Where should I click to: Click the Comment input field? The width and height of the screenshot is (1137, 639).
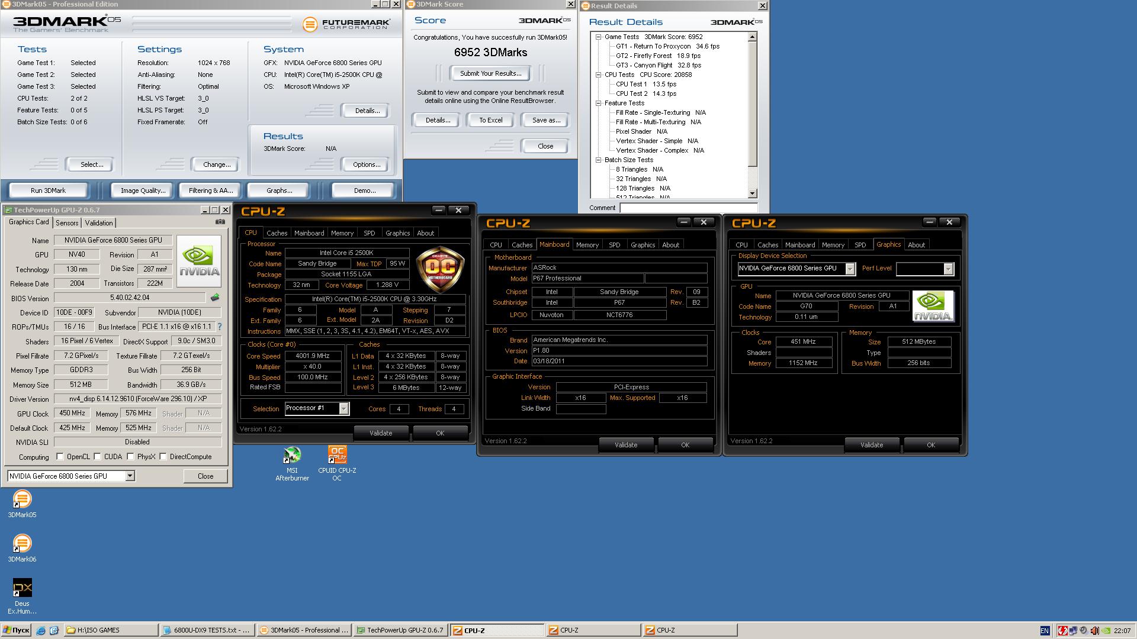pyautogui.click(x=688, y=208)
